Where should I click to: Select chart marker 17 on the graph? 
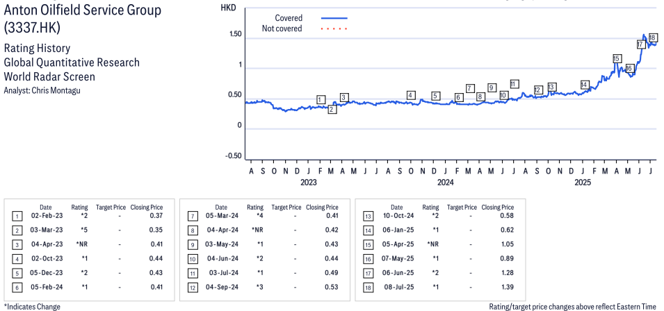pos(640,44)
